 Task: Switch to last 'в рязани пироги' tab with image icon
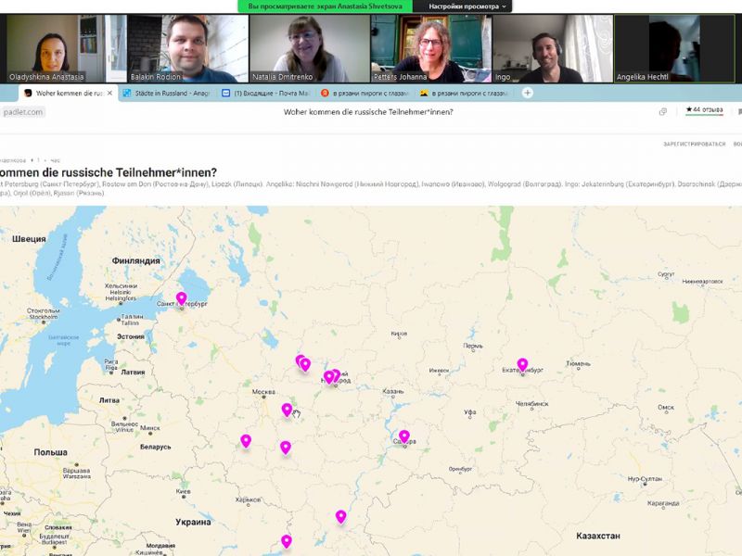tap(464, 94)
